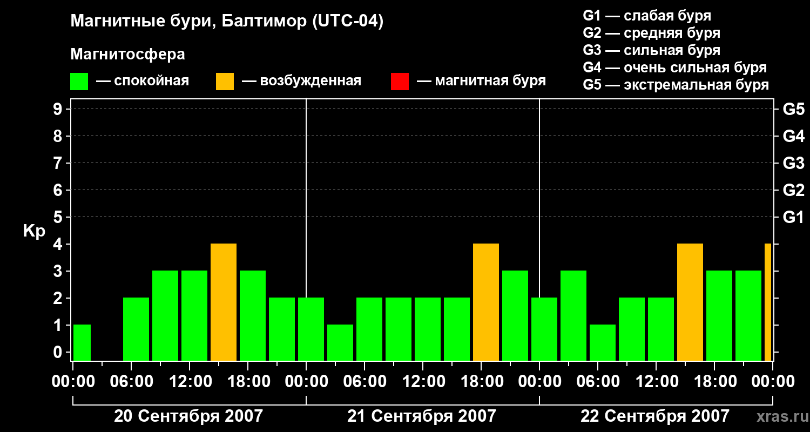Click 'G3 — сильная буря' legend line
Screen dimensions: 810x432
[651, 50]
